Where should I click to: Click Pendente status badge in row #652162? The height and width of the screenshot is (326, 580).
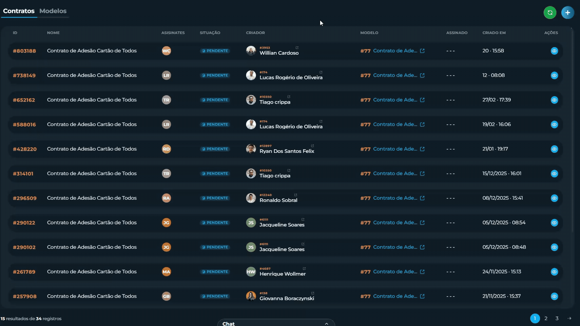click(x=215, y=100)
